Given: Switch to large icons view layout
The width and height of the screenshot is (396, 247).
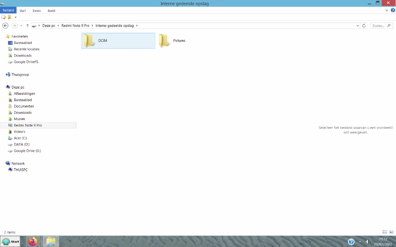Looking at the screenshot, I should click(390, 232).
